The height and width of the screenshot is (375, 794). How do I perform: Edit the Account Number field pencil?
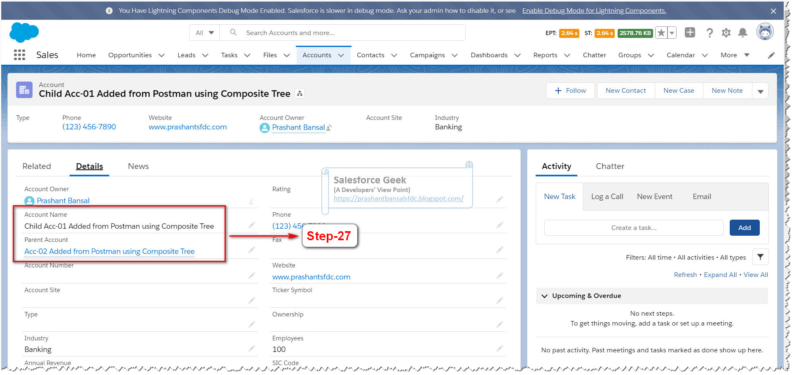(x=252, y=275)
